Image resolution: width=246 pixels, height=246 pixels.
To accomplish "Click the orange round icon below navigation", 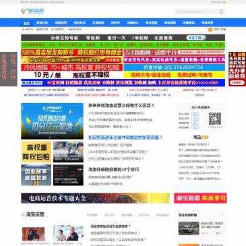I will (x=210, y=30).
